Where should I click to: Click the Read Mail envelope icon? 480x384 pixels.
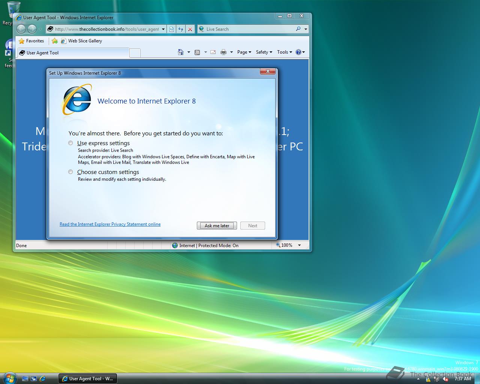[x=213, y=52]
